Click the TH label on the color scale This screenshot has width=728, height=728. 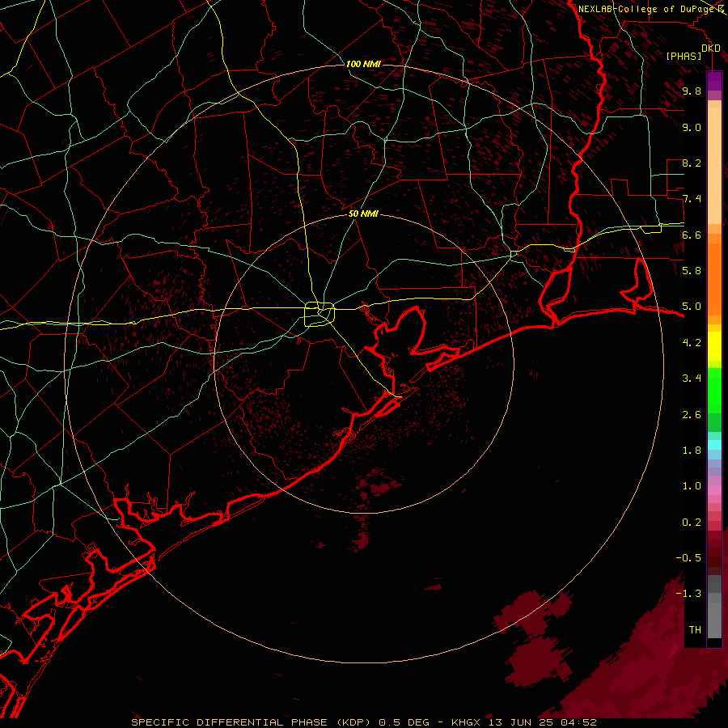pyautogui.click(x=695, y=629)
